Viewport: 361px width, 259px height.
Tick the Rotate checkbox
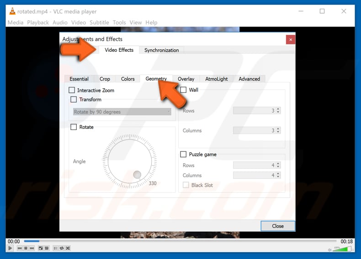click(x=74, y=127)
